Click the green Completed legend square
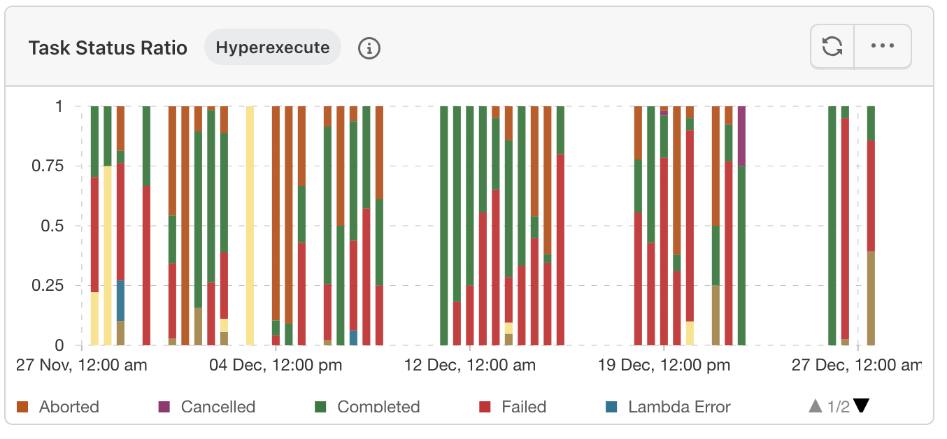Image resolution: width=947 pixels, height=439 pixels. click(x=321, y=407)
